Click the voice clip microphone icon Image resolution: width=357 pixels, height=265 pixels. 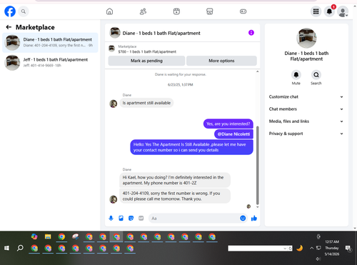pyautogui.click(x=111, y=218)
